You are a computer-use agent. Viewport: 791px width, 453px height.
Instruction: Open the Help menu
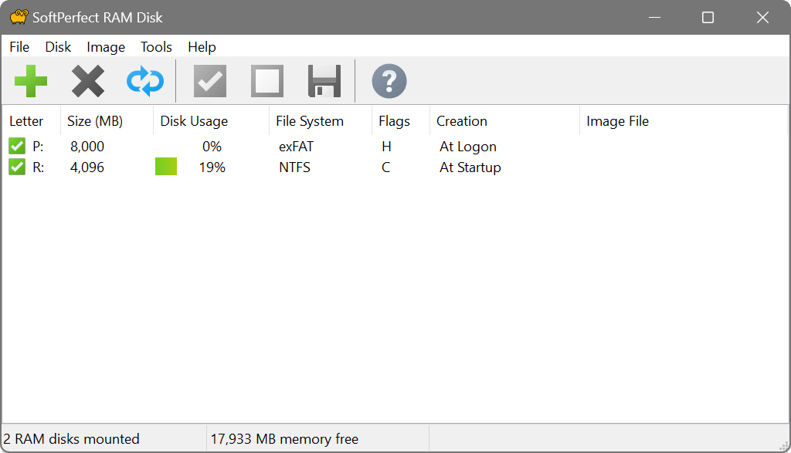tap(202, 47)
